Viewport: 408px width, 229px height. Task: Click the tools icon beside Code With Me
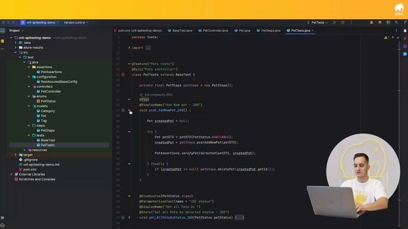(x=380, y=23)
